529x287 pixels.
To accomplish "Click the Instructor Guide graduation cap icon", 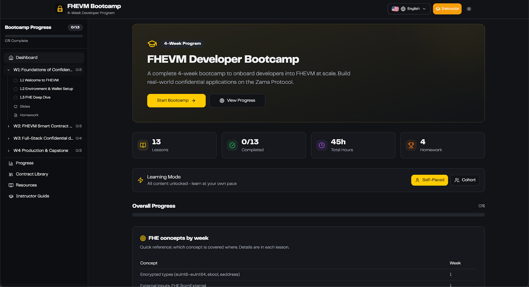I will tap(11, 196).
